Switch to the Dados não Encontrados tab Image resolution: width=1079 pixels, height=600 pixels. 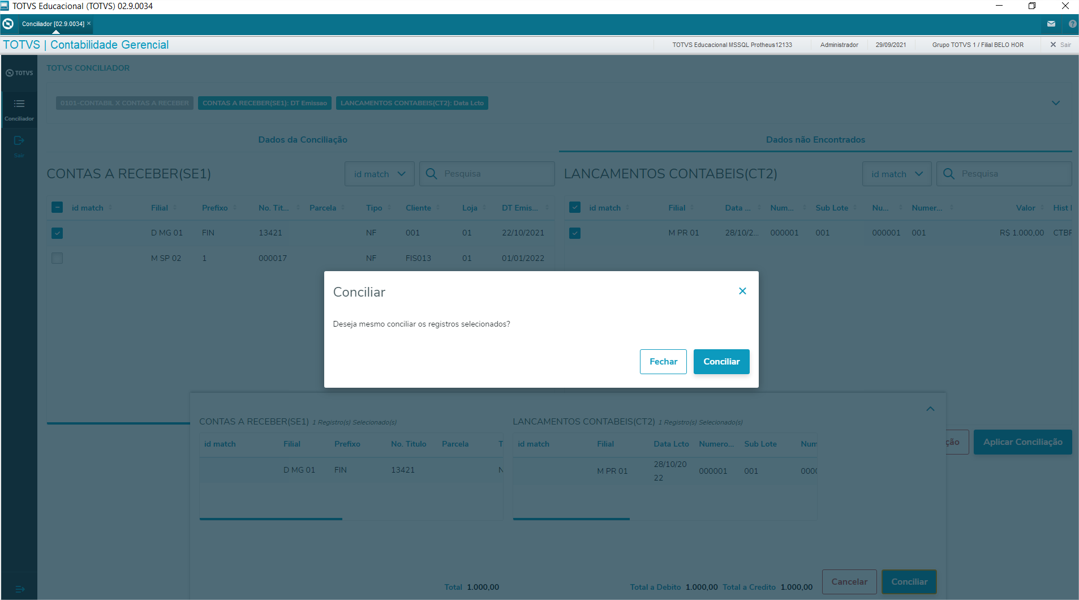tap(815, 140)
